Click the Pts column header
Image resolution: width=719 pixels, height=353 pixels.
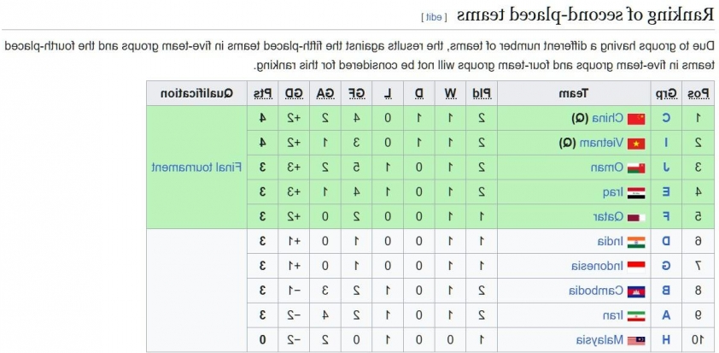pos(263,93)
